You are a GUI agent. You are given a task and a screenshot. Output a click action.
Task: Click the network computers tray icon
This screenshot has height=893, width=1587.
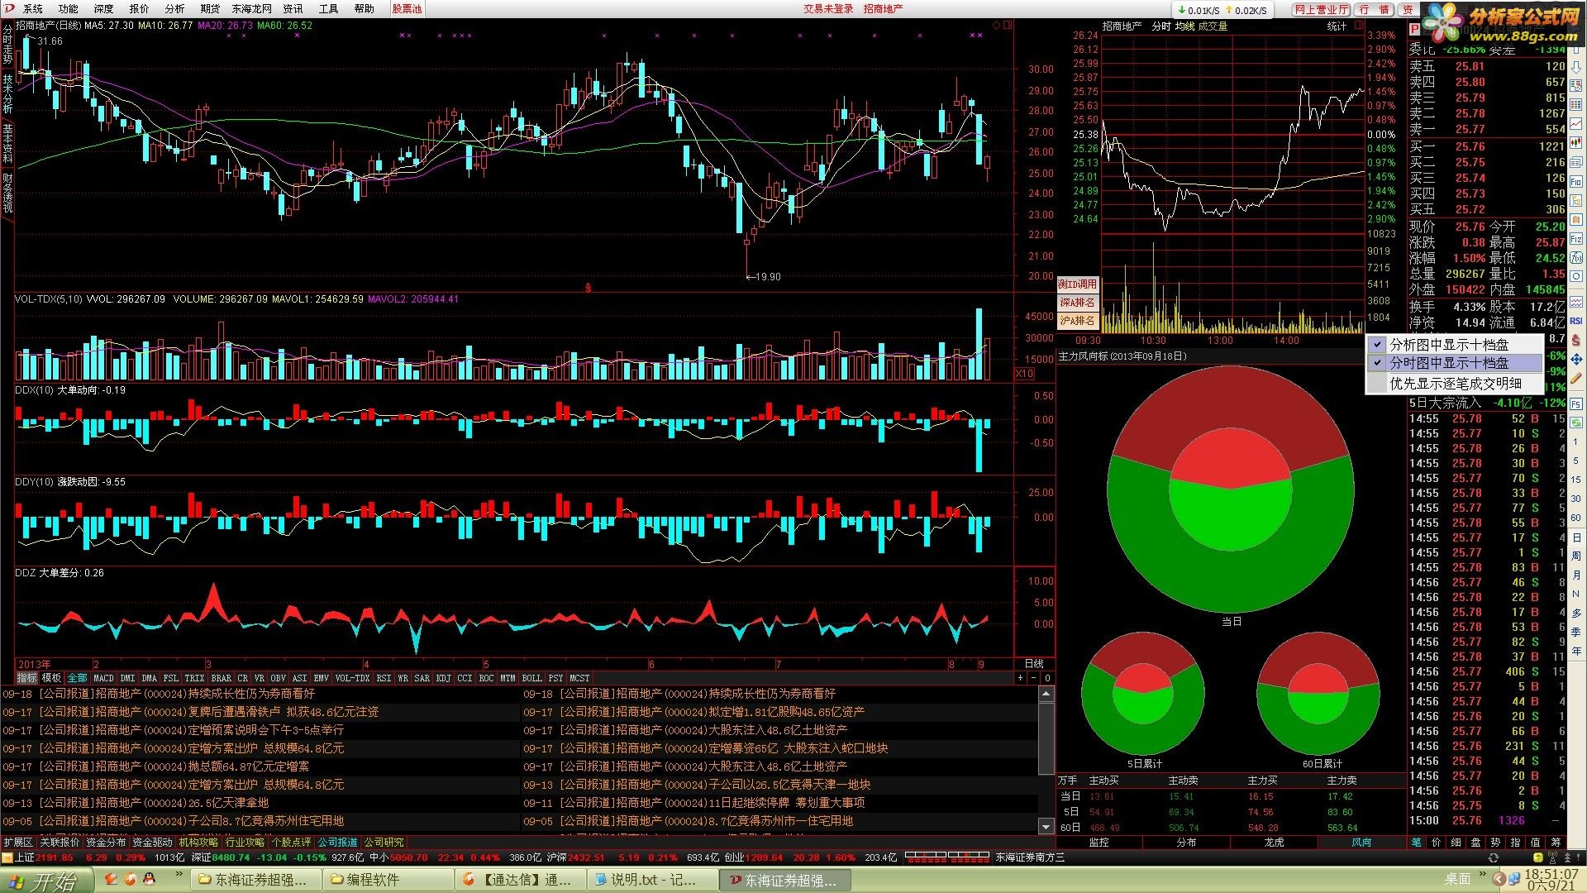tap(1513, 879)
